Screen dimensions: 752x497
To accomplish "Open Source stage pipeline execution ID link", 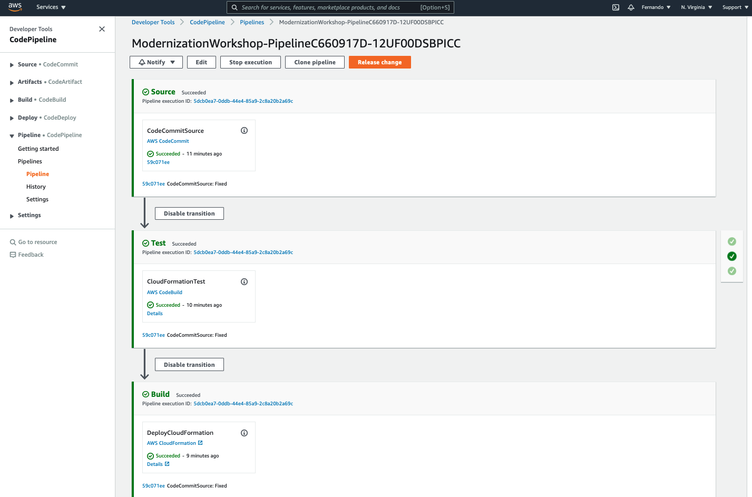I will point(243,101).
